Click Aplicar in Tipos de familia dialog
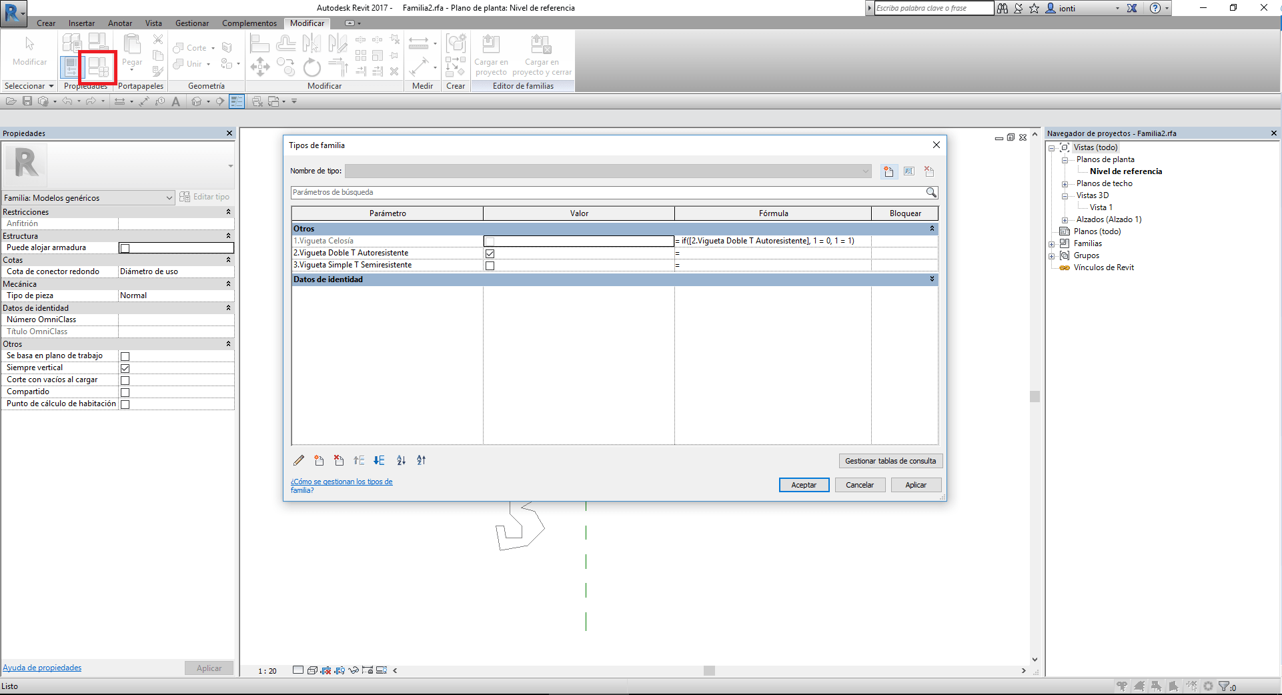 click(916, 485)
